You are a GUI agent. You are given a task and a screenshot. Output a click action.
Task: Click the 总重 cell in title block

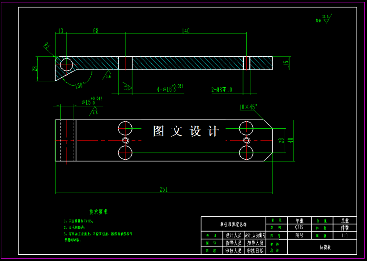coord(345,221)
